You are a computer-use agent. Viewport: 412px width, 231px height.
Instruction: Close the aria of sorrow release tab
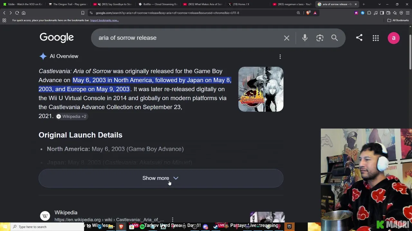coord(356,4)
